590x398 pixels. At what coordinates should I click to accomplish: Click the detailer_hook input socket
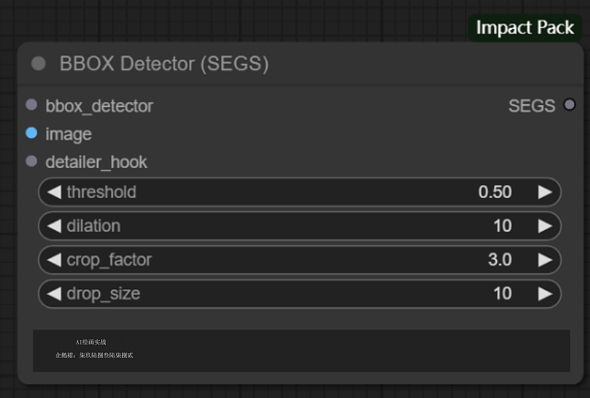pyautogui.click(x=31, y=161)
